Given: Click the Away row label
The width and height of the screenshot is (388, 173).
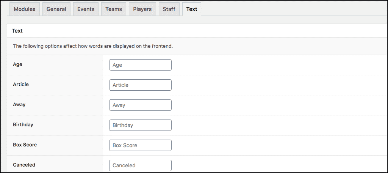Looking at the screenshot, I should 19,105.
